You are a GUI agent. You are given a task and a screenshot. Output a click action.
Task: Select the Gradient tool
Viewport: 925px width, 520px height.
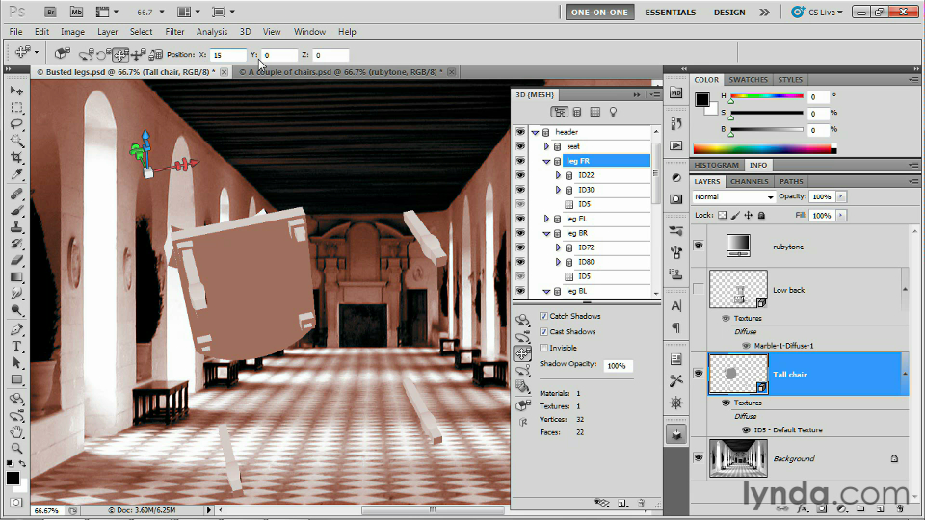[x=16, y=276]
